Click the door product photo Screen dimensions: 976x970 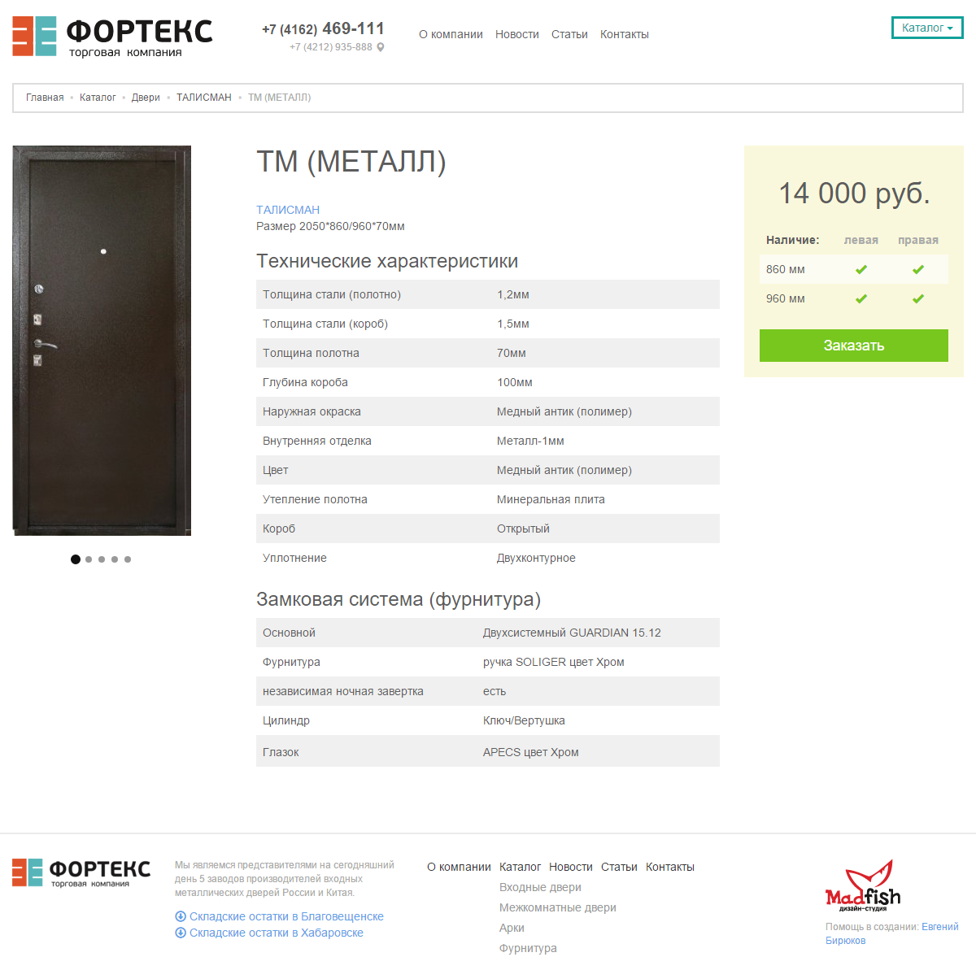pyautogui.click(x=102, y=341)
